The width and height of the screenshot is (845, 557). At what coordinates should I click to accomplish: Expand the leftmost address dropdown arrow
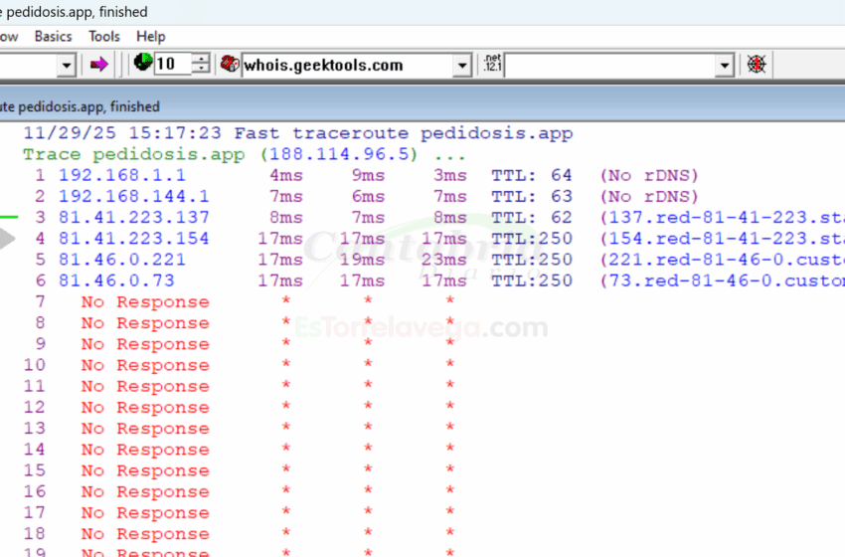(x=67, y=66)
